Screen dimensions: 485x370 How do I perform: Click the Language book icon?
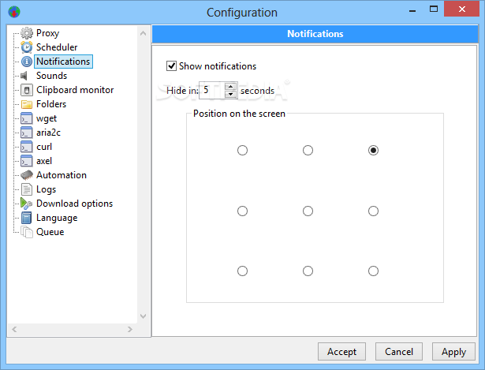(27, 218)
